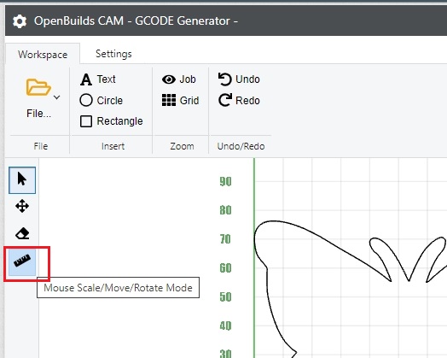Select the Workspace tab
Viewport: 447px width, 358px height.
click(43, 54)
